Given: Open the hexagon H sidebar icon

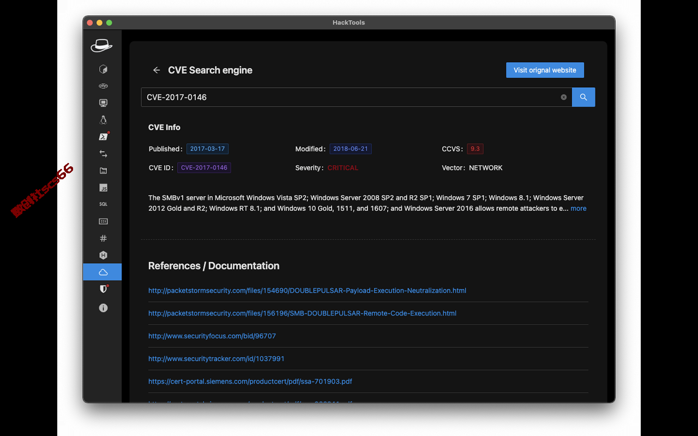Looking at the screenshot, I should (103, 255).
